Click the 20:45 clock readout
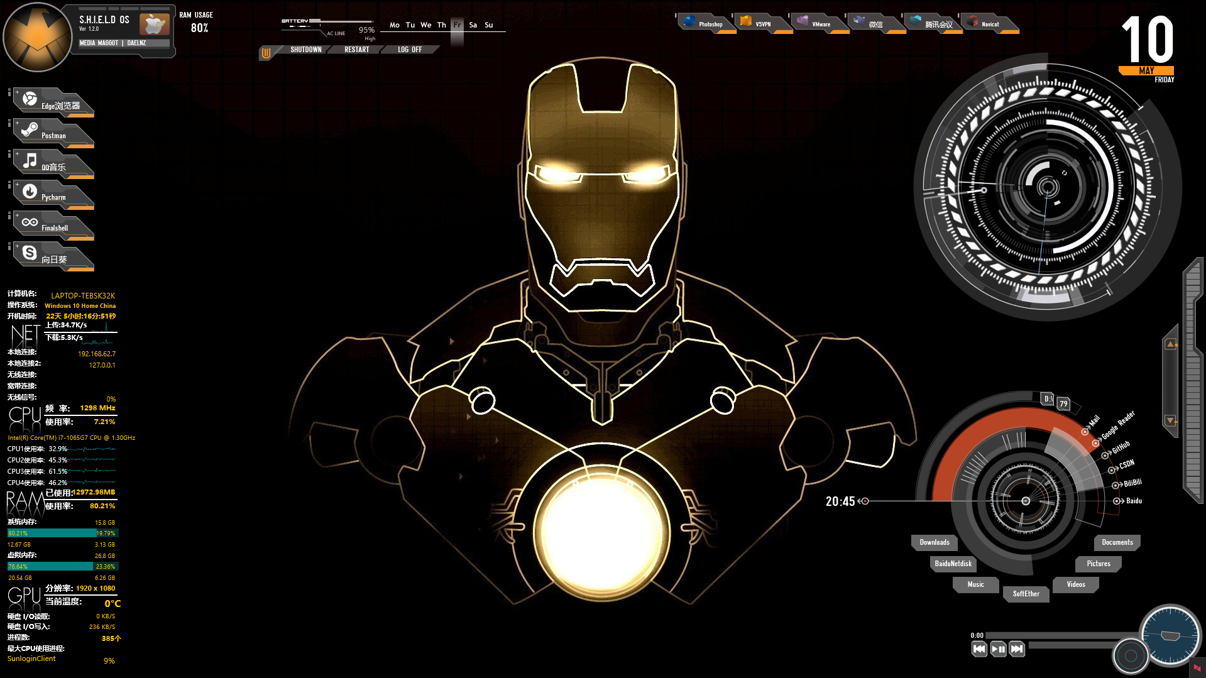 [840, 501]
